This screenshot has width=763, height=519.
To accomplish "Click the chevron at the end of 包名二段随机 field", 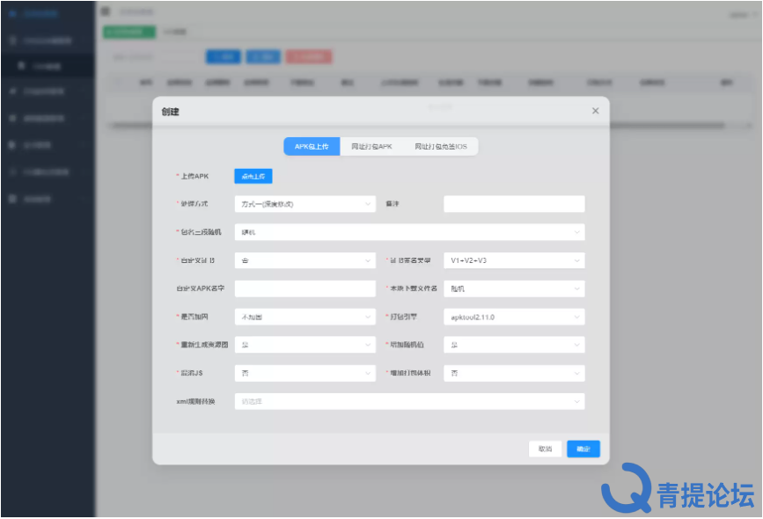I will pyautogui.click(x=577, y=232).
